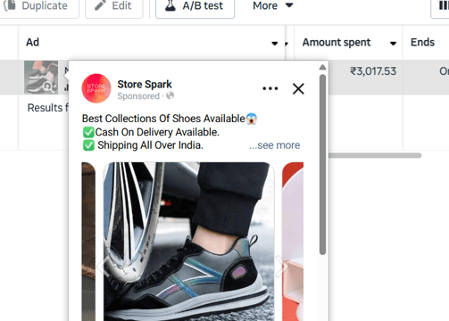Click the Duplicate button

[x=37, y=6]
